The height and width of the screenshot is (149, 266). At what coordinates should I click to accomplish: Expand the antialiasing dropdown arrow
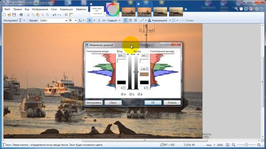146,20
